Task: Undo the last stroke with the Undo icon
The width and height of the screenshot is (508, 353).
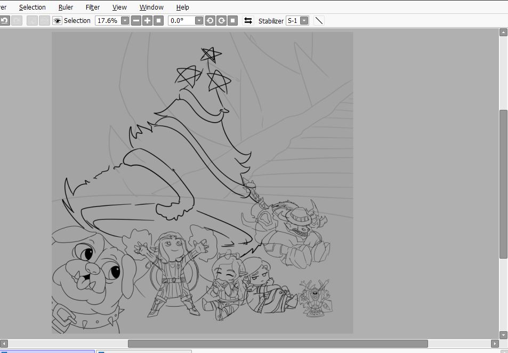Action: click(x=5, y=21)
